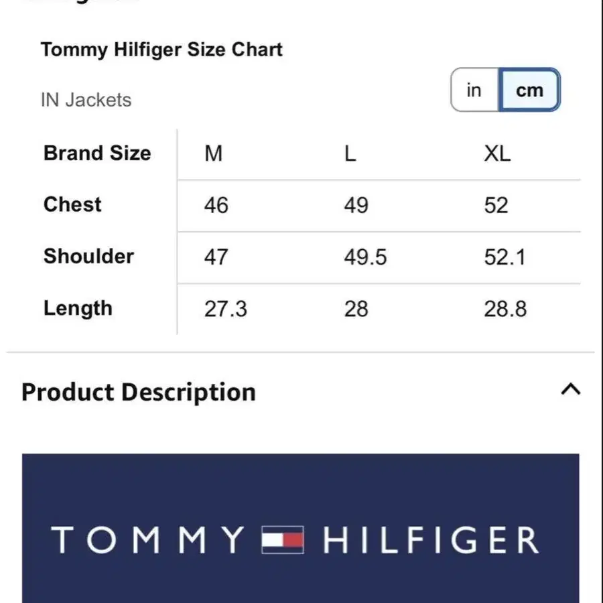The width and height of the screenshot is (603, 603).
Task: Click the Length row label
Action: 78,308
